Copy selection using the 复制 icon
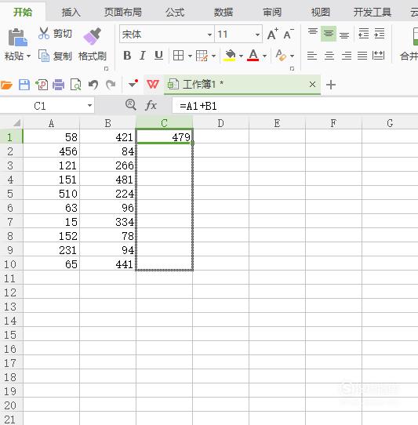The image size is (418, 425). [44, 56]
